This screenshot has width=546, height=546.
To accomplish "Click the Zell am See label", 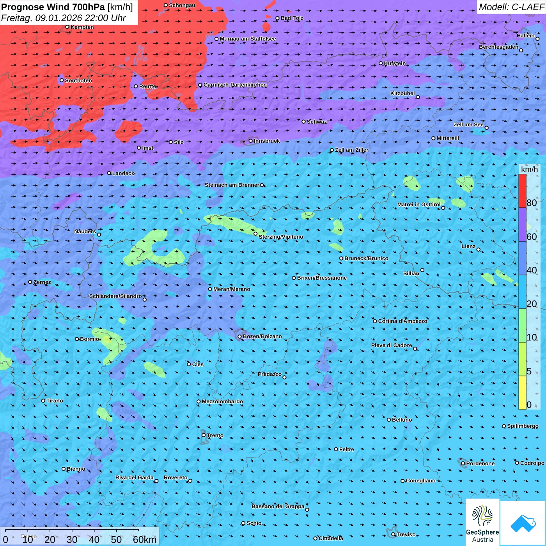I will click(468, 124).
